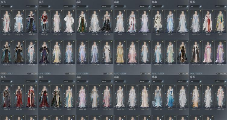Click badge icon on dark armored outfit card

(11, 86)
